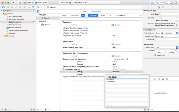The width and height of the screenshot is (179, 112).
Task: Select the Basic settings filter
Action: click(x=64, y=16)
